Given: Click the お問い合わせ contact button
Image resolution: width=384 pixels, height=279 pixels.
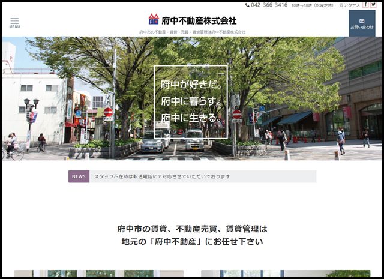Looking at the screenshot, I should pyautogui.click(x=362, y=23).
